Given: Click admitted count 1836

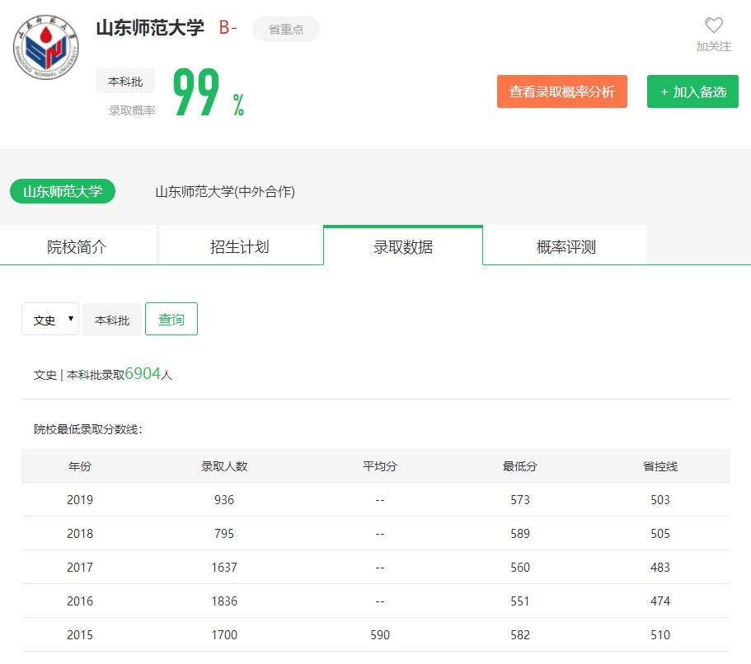Looking at the screenshot, I should (224, 601).
